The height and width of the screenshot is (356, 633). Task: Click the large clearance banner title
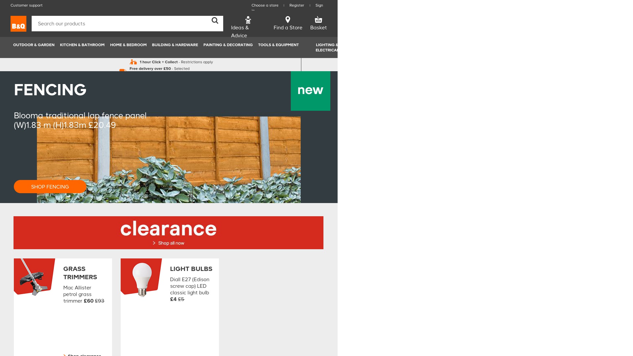pyautogui.click(x=168, y=228)
